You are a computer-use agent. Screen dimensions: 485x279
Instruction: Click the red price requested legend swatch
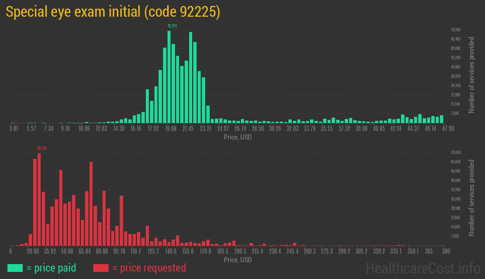(101, 268)
